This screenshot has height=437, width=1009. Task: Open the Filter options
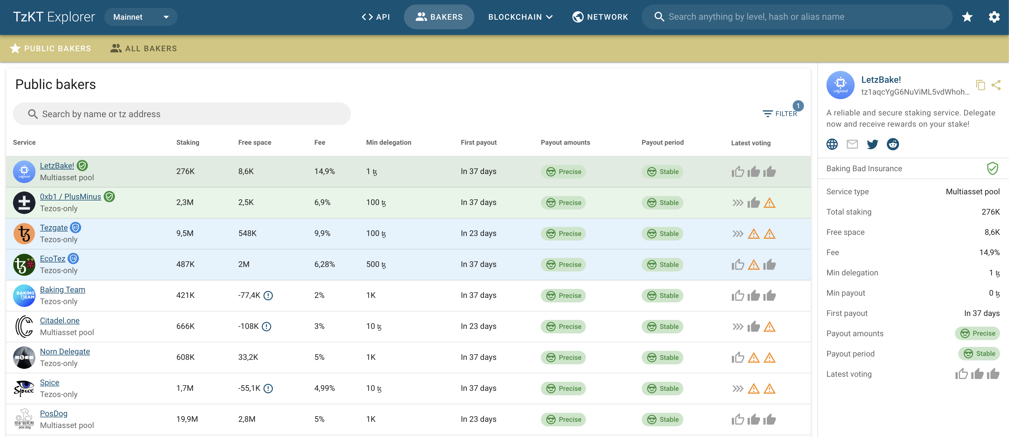[780, 113]
